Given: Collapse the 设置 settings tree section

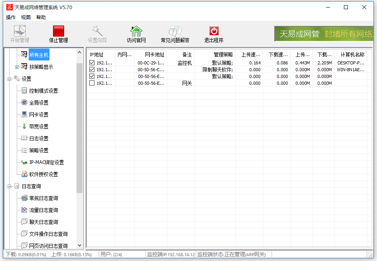Looking at the screenshot, I should click(9, 79).
